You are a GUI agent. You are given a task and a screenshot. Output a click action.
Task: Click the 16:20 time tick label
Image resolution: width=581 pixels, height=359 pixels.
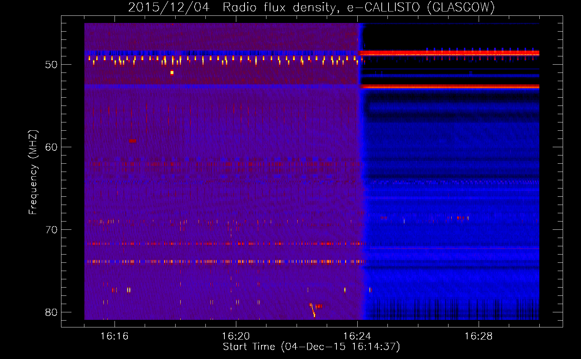coord(236,336)
